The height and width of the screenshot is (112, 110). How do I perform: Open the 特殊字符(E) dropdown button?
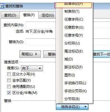(x=72, y=107)
